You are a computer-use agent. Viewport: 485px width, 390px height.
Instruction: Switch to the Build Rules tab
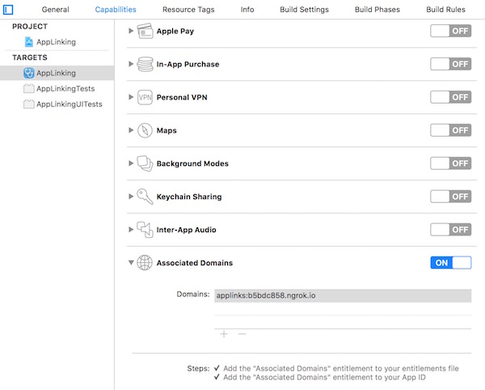tap(445, 10)
